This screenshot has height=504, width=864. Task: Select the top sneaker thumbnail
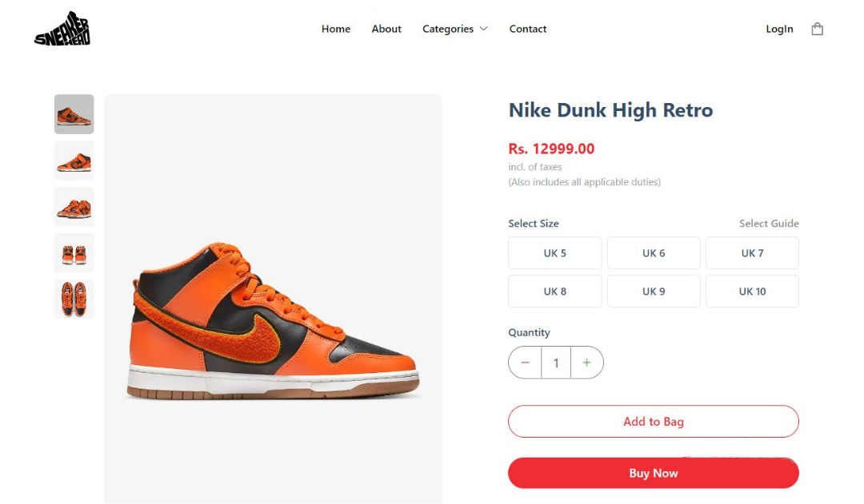point(74,114)
